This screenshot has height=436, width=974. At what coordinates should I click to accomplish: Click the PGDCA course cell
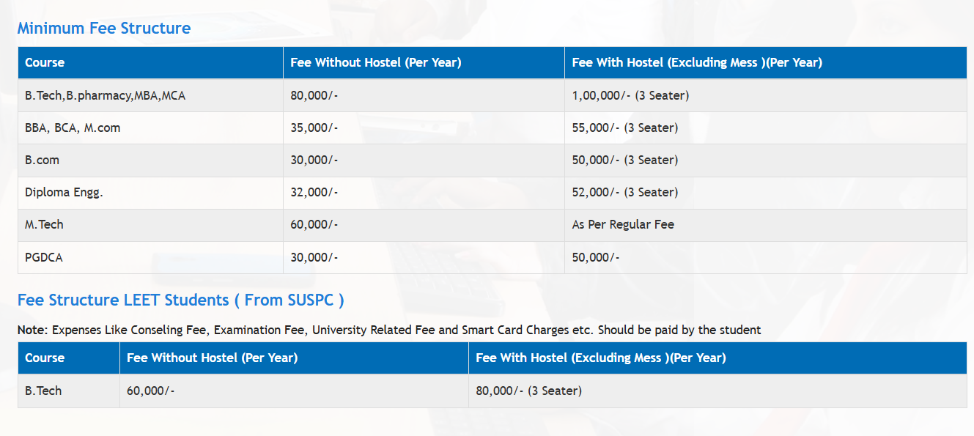pyautogui.click(x=44, y=256)
